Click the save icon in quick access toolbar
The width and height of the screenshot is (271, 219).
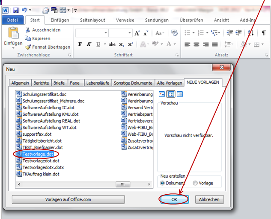[16, 10]
